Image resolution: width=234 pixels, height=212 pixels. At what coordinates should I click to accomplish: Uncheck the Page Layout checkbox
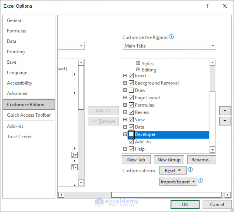click(131, 97)
